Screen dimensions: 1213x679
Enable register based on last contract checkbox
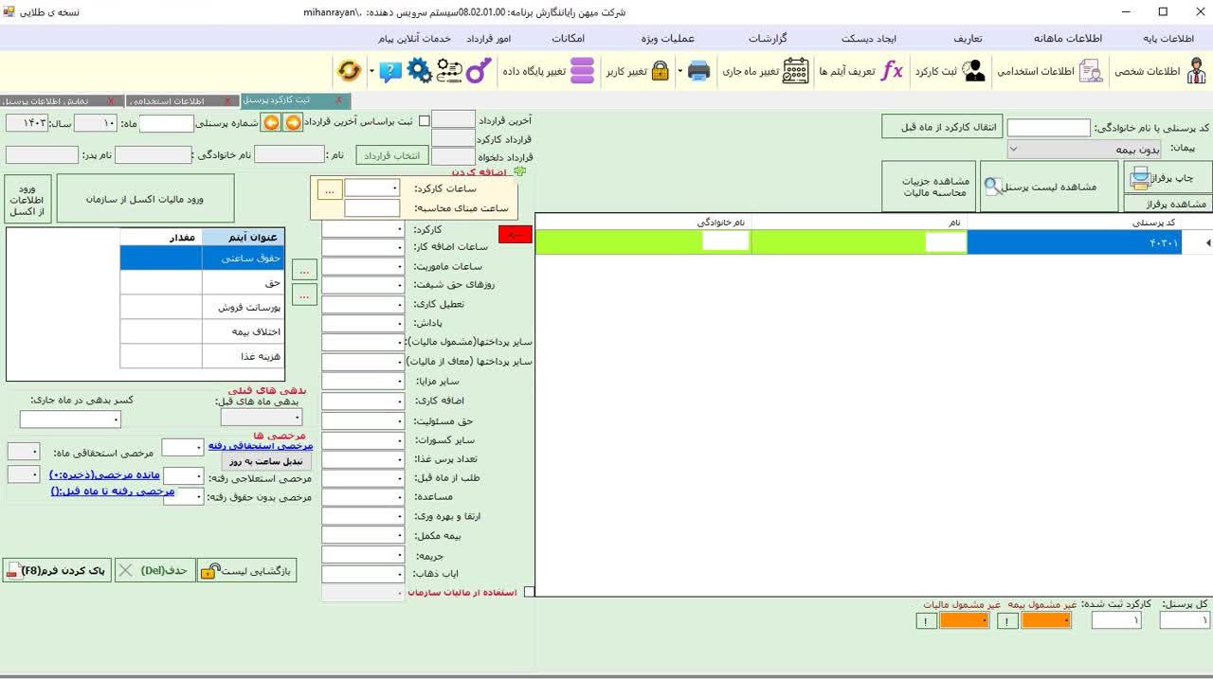coord(425,121)
